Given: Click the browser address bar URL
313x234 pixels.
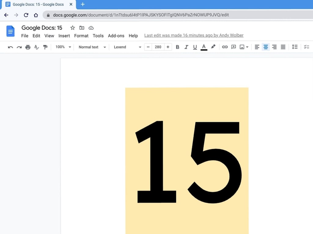Looking at the screenshot, I should (141, 15).
